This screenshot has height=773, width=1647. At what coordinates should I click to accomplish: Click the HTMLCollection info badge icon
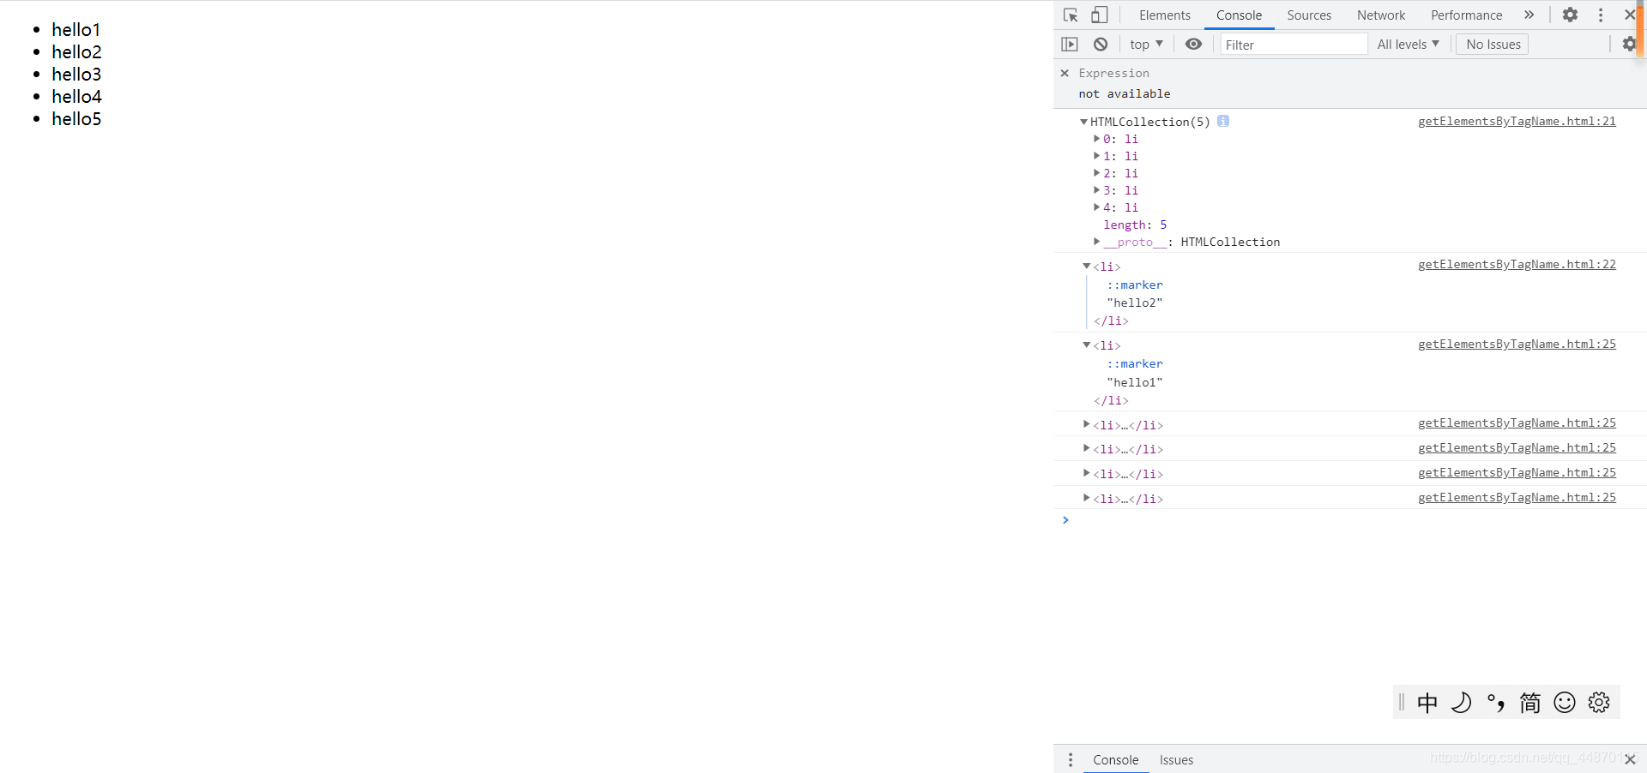(1223, 121)
